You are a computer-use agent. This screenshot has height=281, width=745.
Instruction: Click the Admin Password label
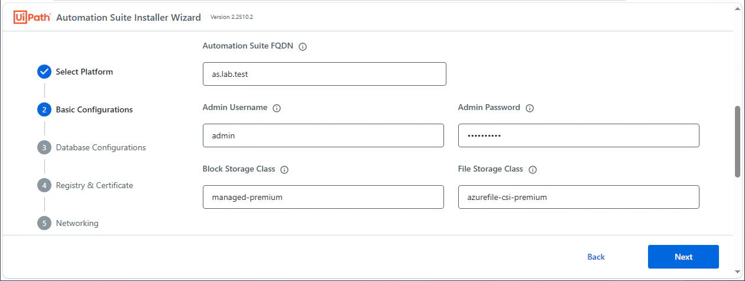489,108
